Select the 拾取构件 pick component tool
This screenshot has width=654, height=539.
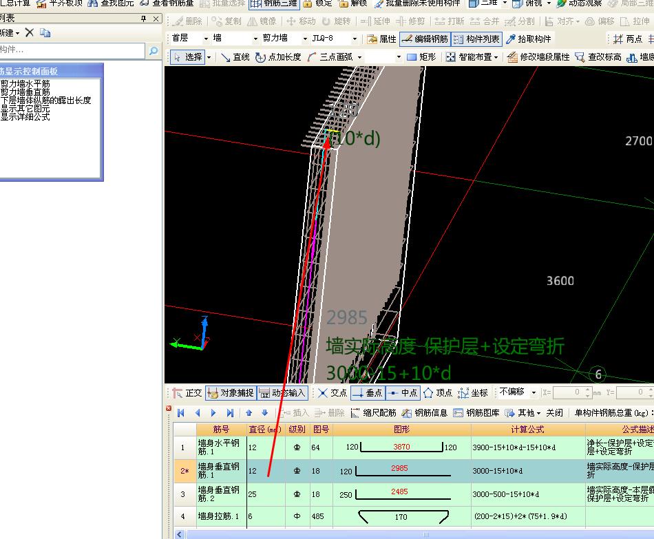point(529,39)
